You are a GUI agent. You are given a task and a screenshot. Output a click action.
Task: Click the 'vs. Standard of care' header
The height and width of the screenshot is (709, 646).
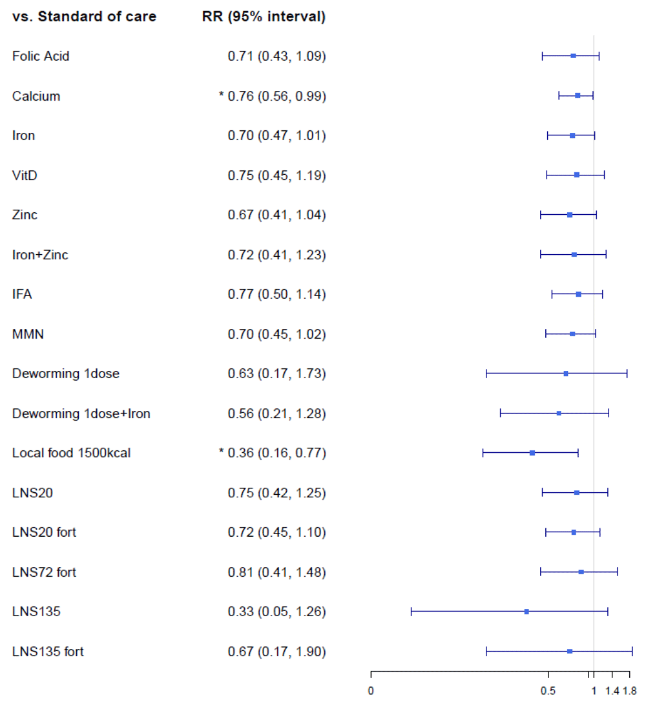84,17
